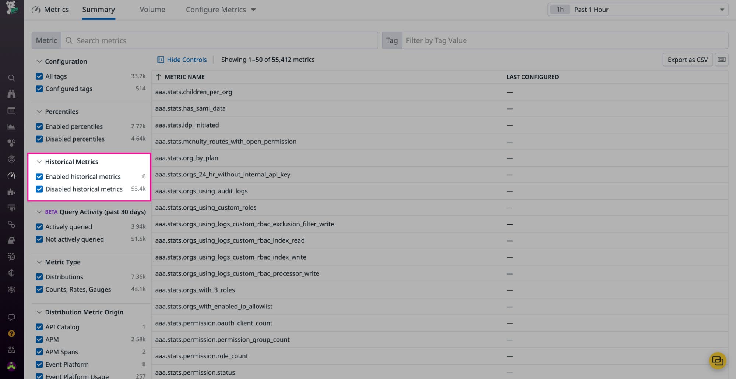Screen dimensions: 736x379
Task: Switch to the Volume tab
Action: 152,10
